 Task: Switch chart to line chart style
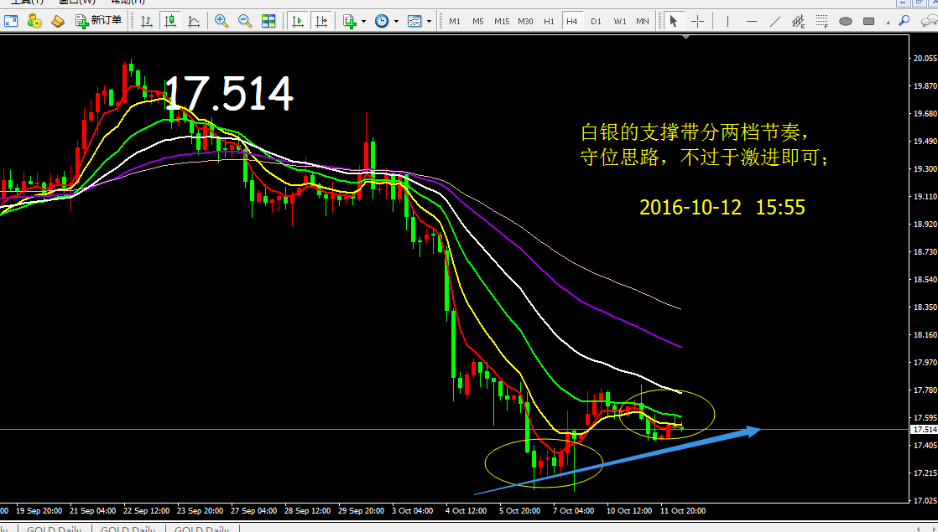coord(194,22)
